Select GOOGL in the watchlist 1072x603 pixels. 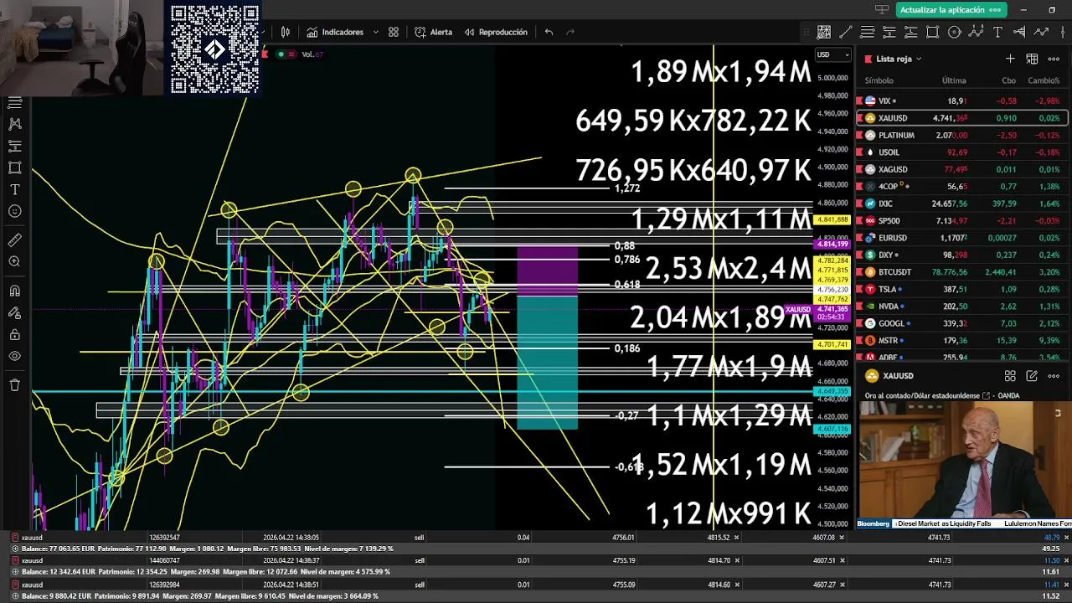(x=962, y=323)
